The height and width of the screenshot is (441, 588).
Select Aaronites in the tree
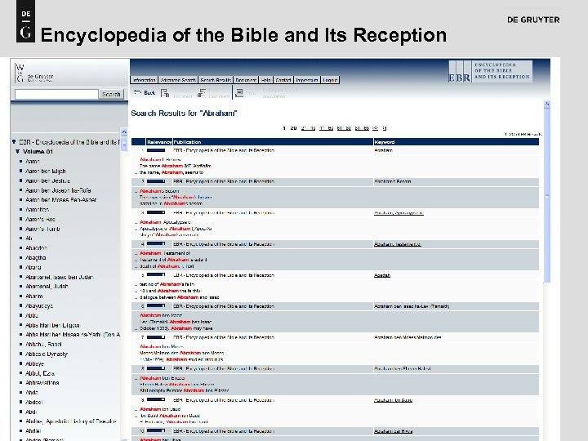point(37,210)
